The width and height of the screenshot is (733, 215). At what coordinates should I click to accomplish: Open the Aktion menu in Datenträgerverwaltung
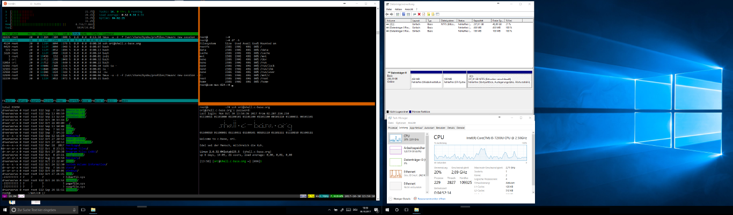click(x=398, y=9)
